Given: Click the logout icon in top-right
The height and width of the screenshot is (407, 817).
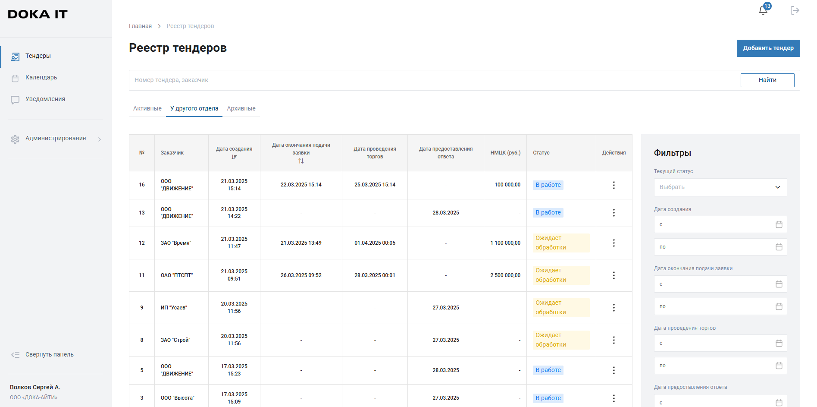Looking at the screenshot, I should [x=795, y=10].
